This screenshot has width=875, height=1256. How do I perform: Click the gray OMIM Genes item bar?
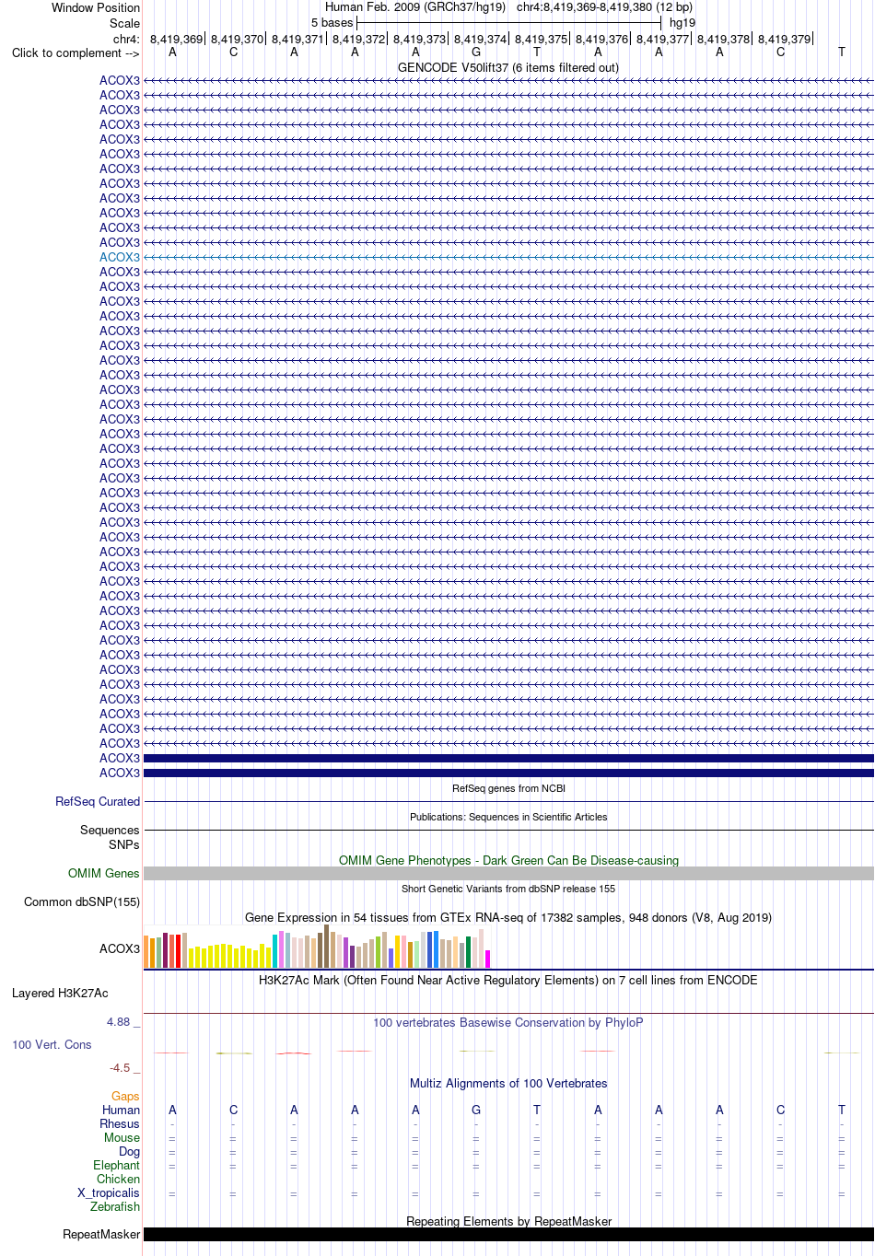508,874
